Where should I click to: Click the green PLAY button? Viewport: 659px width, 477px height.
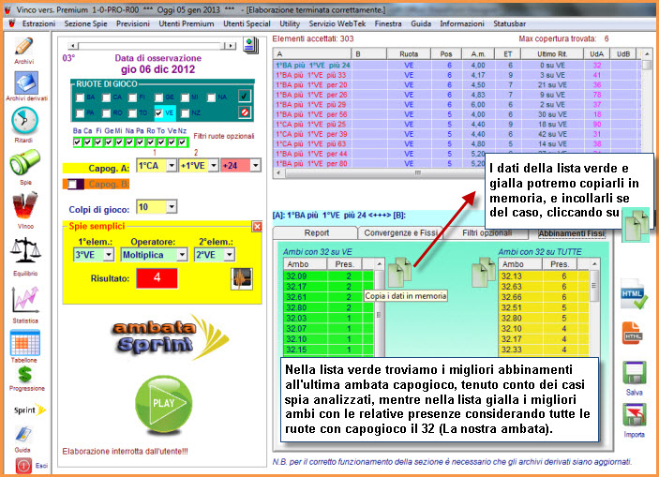tap(163, 404)
